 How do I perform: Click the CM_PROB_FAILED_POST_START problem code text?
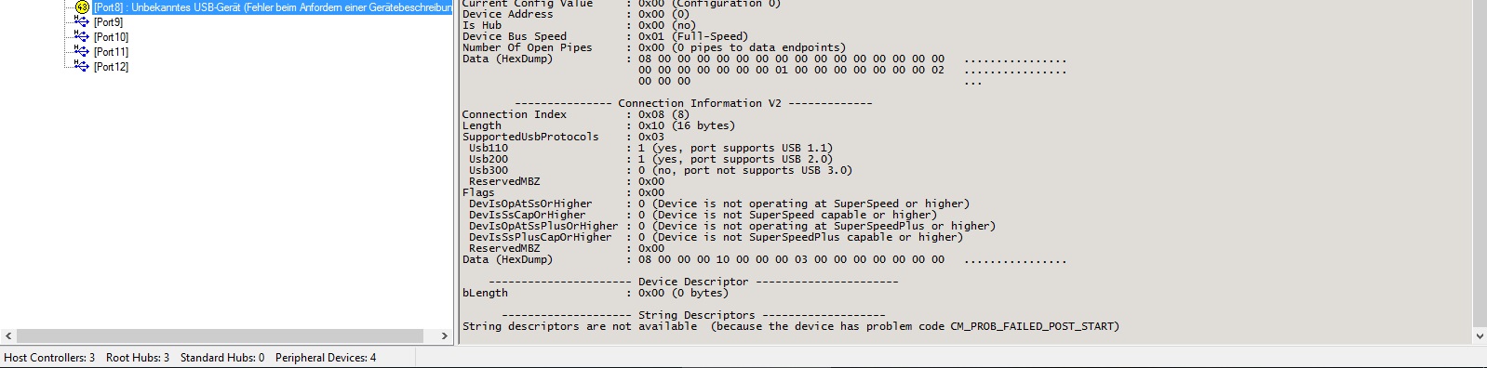(x=1034, y=326)
